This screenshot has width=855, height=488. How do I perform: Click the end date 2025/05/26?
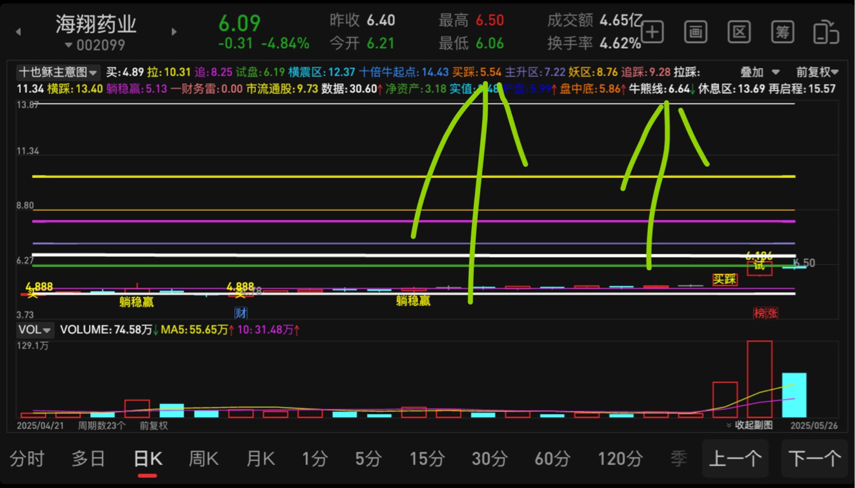pyautogui.click(x=814, y=425)
